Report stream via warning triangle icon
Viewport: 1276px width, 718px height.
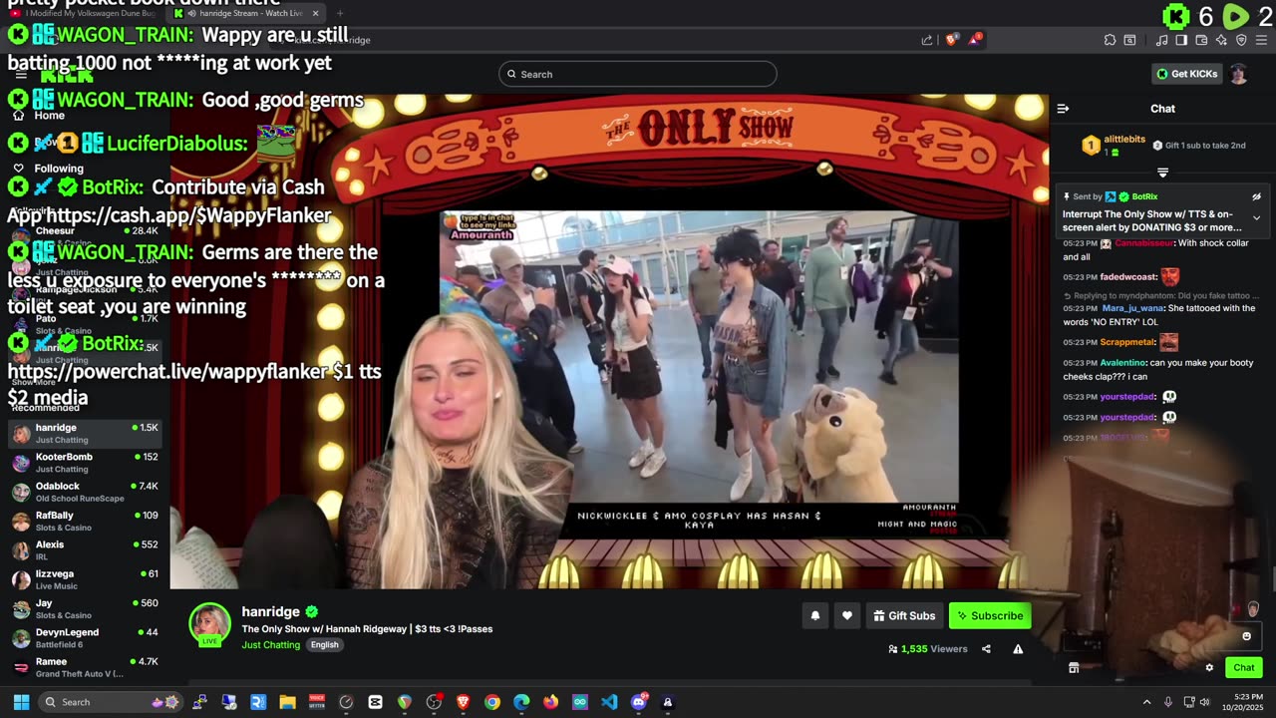(1018, 649)
